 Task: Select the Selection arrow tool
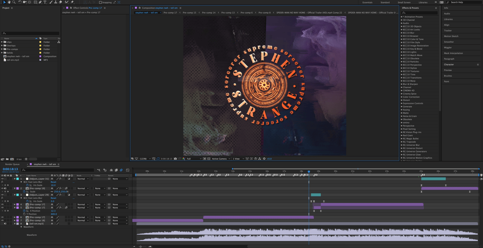tap(4, 2)
